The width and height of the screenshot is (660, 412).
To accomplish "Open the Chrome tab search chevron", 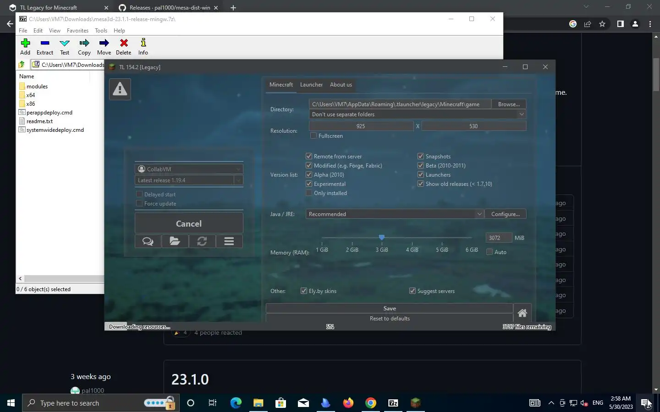I will pos(586,7).
